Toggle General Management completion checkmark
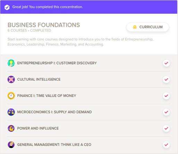The height and width of the screenshot is (154, 178). pos(166,145)
